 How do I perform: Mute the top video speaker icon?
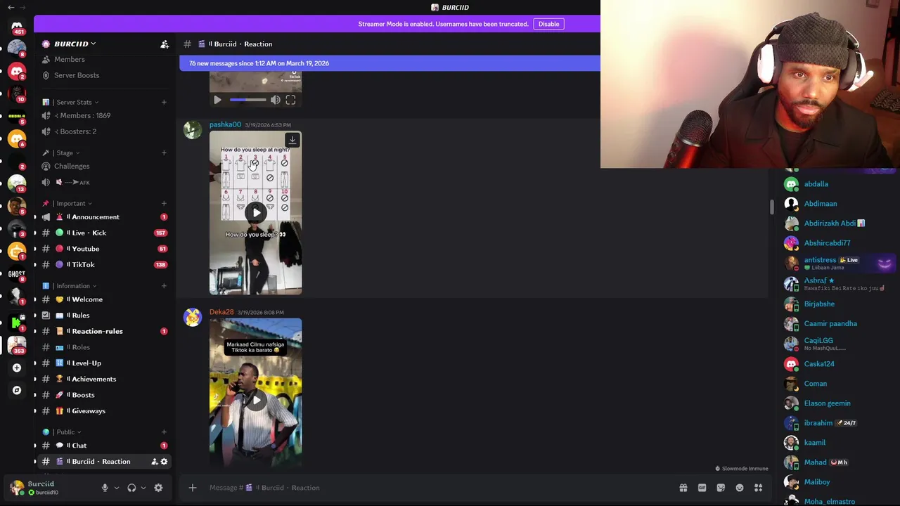click(x=276, y=100)
